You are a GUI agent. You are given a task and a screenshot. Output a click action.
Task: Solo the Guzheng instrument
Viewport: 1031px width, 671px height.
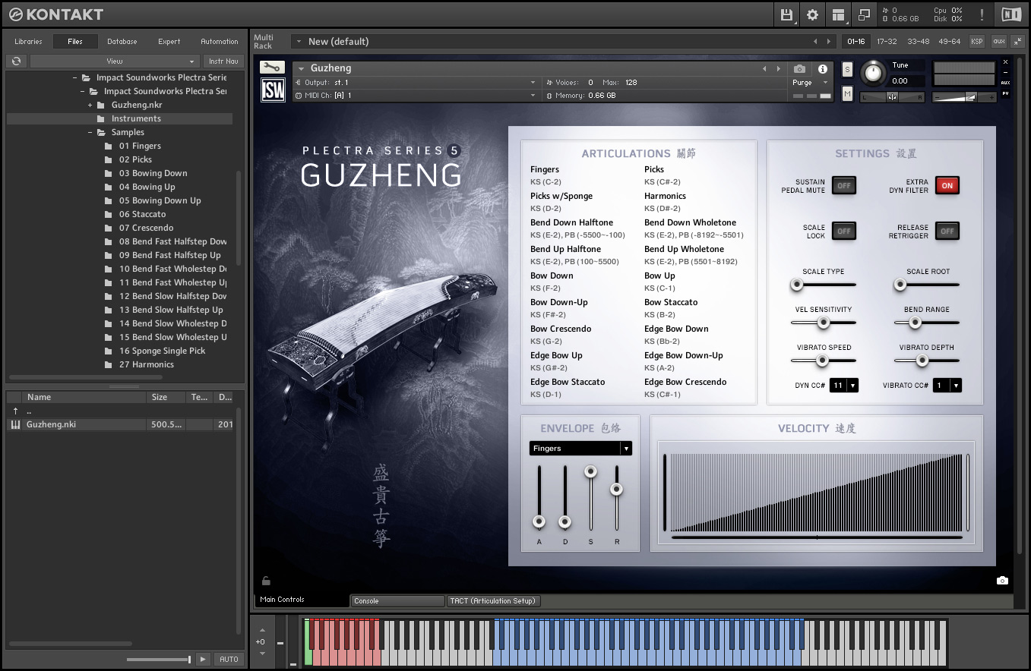(848, 70)
